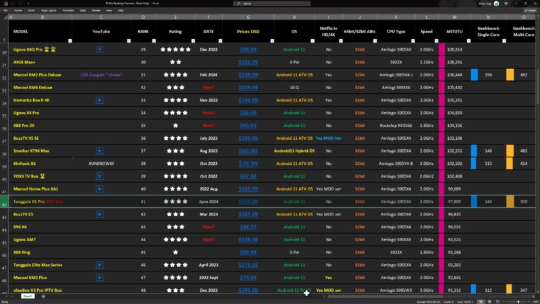This screenshot has height=304, width=540.
Task: Open the $359.00 price link for Tanggula X5 Pro
Action: click(x=248, y=201)
